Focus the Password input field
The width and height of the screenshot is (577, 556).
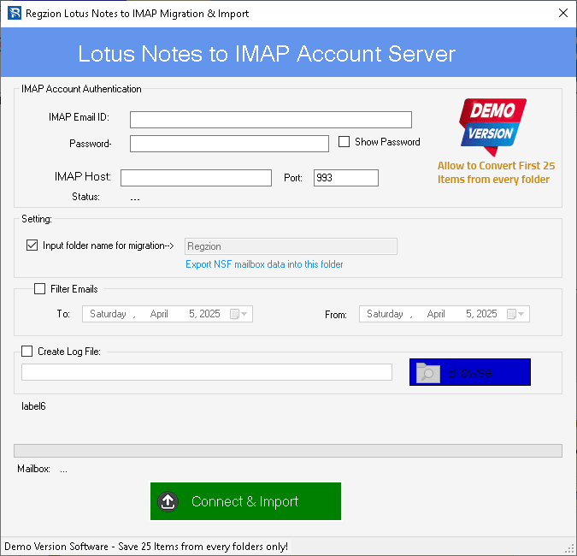click(x=229, y=144)
